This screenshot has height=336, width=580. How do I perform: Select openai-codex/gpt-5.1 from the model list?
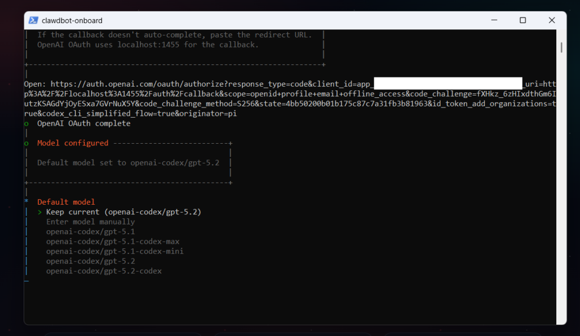tap(91, 232)
